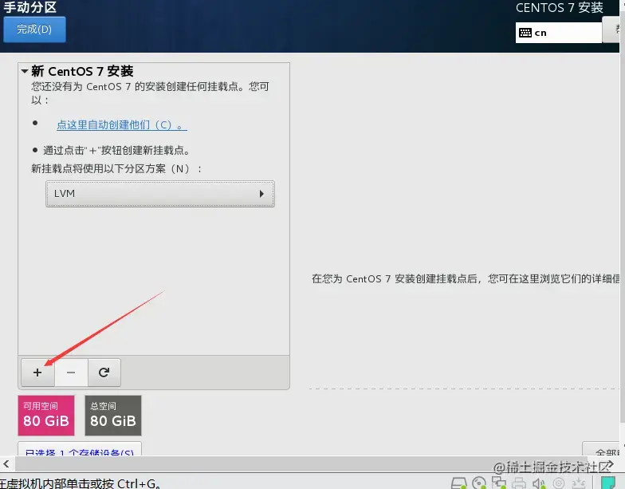Click the 完成(D) done button
The width and height of the screenshot is (625, 489).
[x=34, y=29]
